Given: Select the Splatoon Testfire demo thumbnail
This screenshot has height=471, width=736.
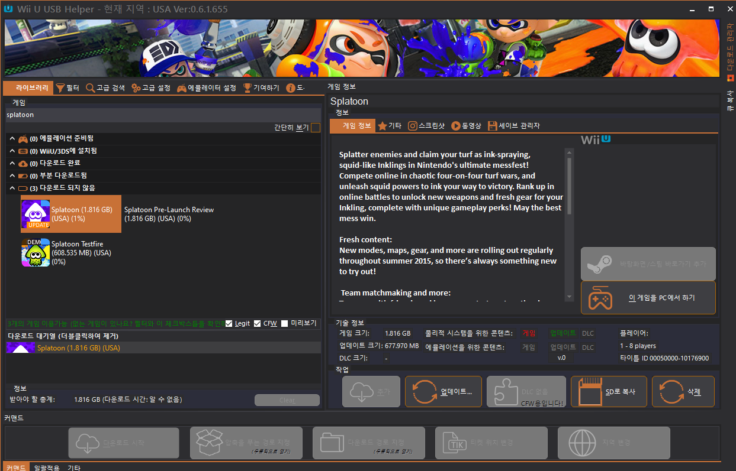Looking at the screenshot, I should (36, 252).
